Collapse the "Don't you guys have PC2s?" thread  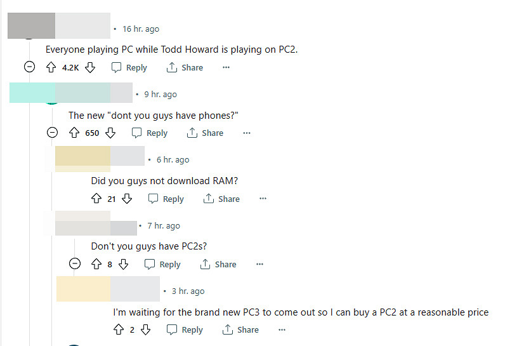point(75,264)
